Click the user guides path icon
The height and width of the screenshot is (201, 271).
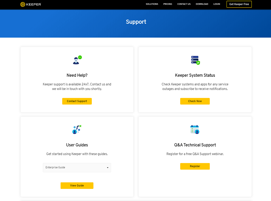pyautogui.click(x=77, y=129)
